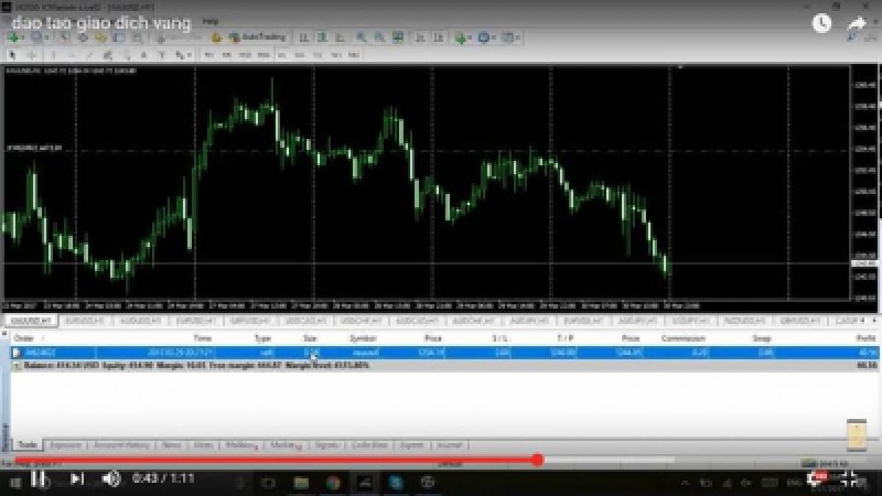Enable the crosshair tool
The image size is (882, 496).
click(x=32, y=55)
